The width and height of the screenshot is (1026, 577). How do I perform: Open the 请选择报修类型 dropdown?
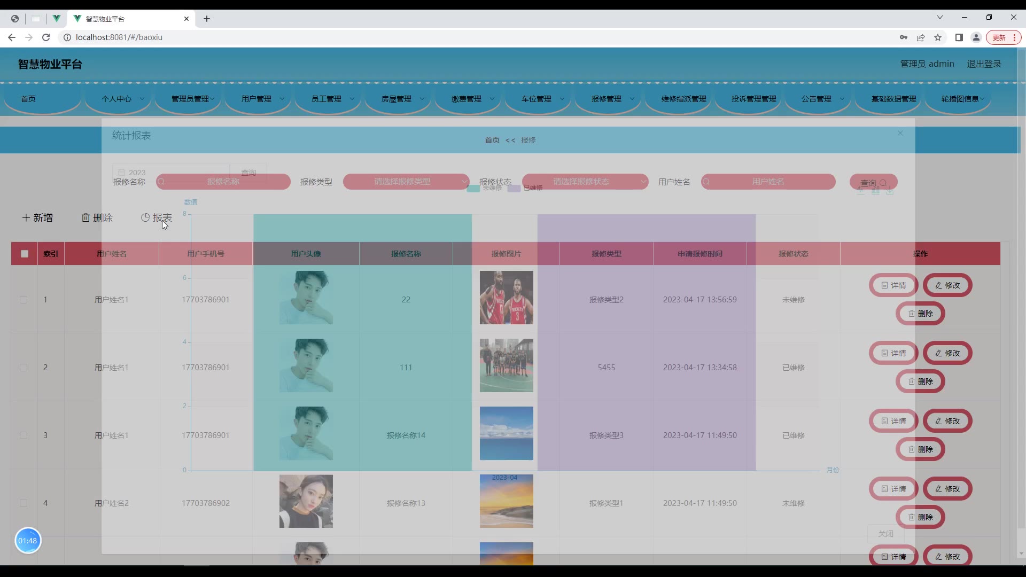[406, 182]
